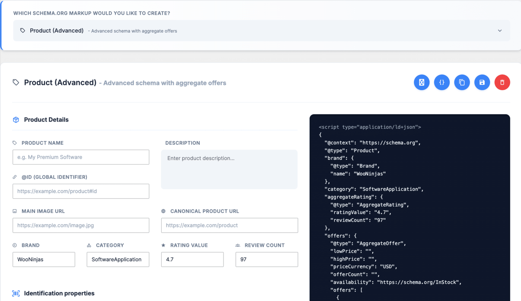Click the "offerCount" code line
The height and width of the screenshot is (301, 521).
point(355,274)
